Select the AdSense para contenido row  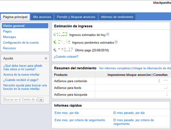point(111,81)
